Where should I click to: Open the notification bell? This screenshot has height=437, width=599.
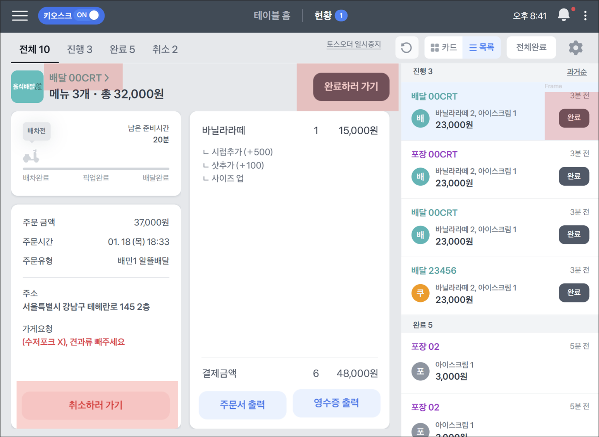[x=564, y=15]
